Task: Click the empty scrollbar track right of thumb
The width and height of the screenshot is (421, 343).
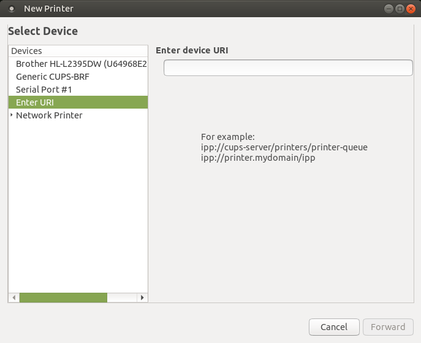Action: pyautogui.click(x=122, y=298)
